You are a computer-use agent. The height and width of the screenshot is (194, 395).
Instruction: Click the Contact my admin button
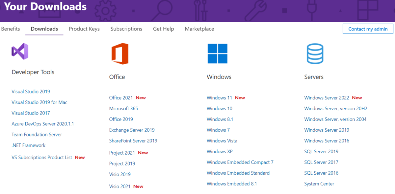tap(368, 29)
